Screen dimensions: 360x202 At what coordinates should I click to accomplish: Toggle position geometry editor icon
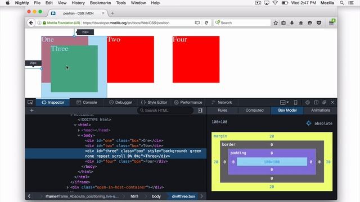pos(309,123)
